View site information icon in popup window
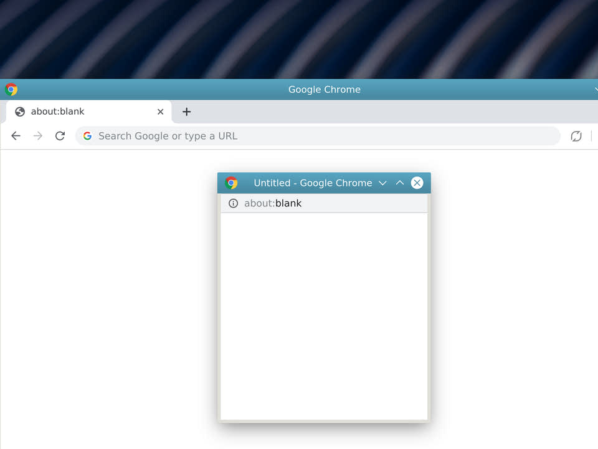The width and height of the screenshot is (598, 449). [233, 203]
